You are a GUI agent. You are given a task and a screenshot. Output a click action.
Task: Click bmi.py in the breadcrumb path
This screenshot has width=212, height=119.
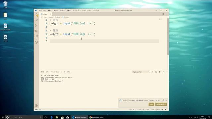tap(66, 17)
